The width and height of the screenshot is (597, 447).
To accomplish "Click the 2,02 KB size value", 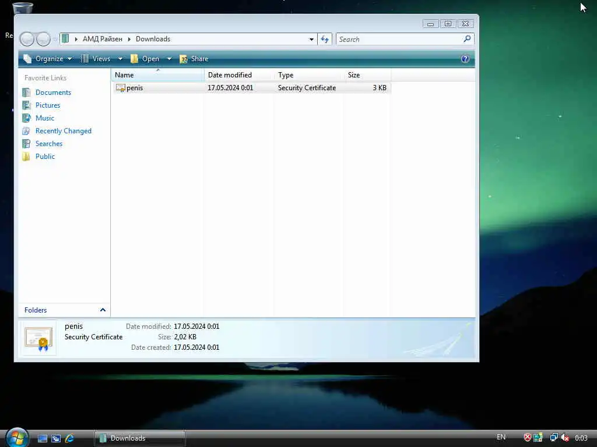I will 185,337.
